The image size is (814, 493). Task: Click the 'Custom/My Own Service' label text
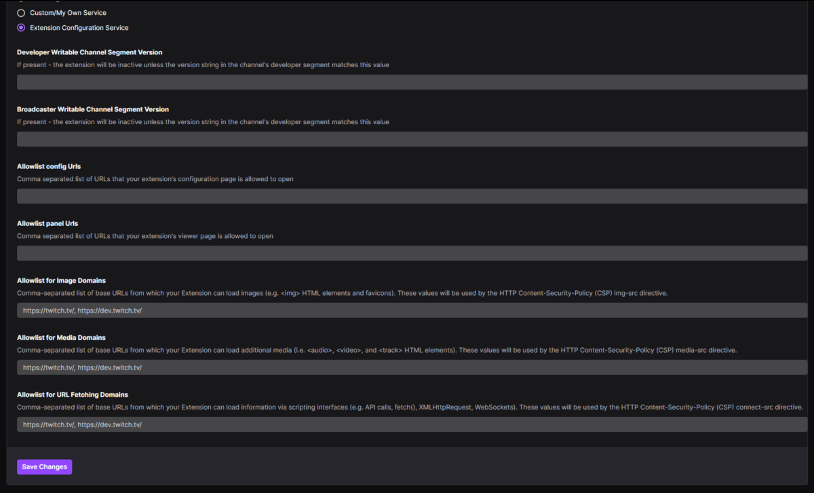click(68, 13)
